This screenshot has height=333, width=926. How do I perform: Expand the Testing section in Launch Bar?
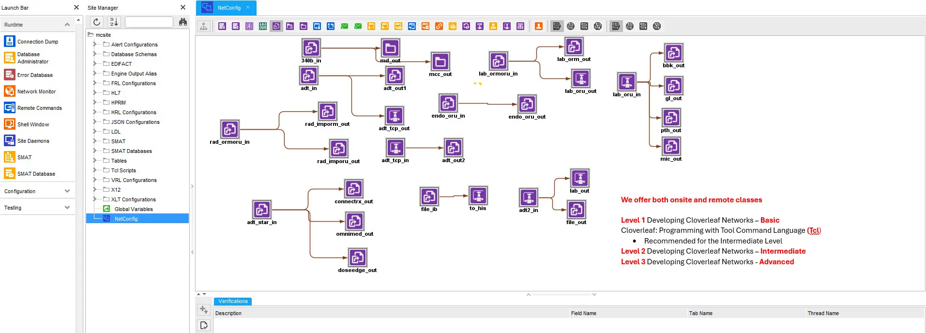[67, 208]
